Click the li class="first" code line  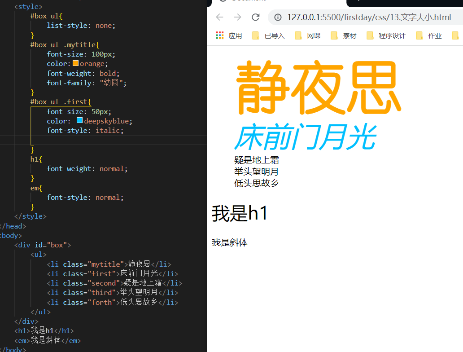113,273
